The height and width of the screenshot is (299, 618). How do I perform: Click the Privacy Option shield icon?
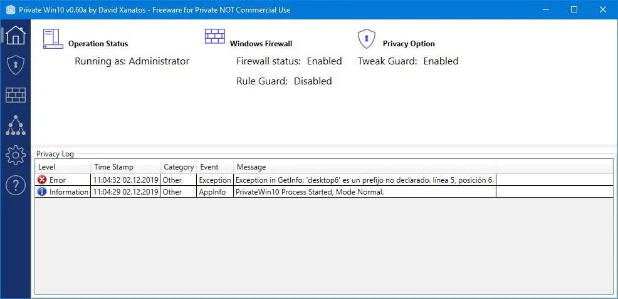click(x=367, y=39)
